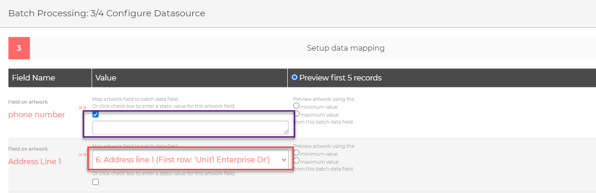The height and width of the screenshot is (193, 596).
Task: Open the Address Line 1 mapping dropdown
Action: click(x=191, y=160)
